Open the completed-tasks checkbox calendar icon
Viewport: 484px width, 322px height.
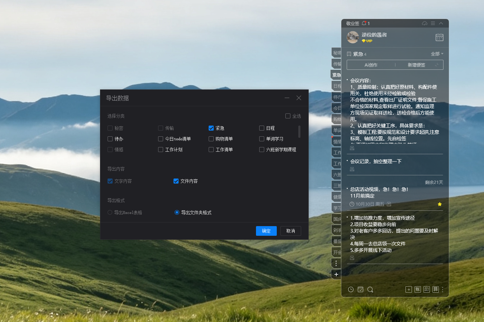click(360, 289)
